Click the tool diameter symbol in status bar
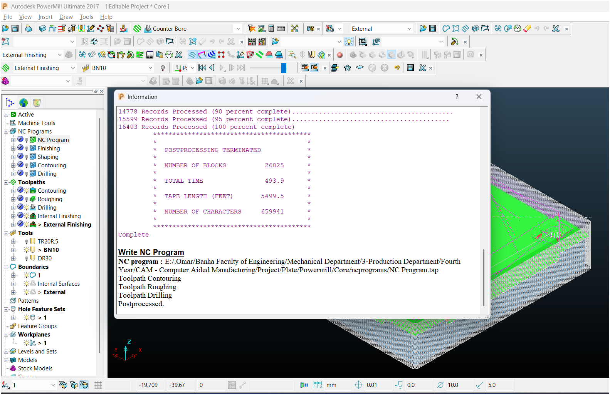The image size is (610, 395). point(440,385)
